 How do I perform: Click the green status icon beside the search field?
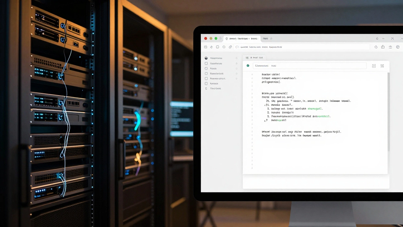[x=248, y=66]
